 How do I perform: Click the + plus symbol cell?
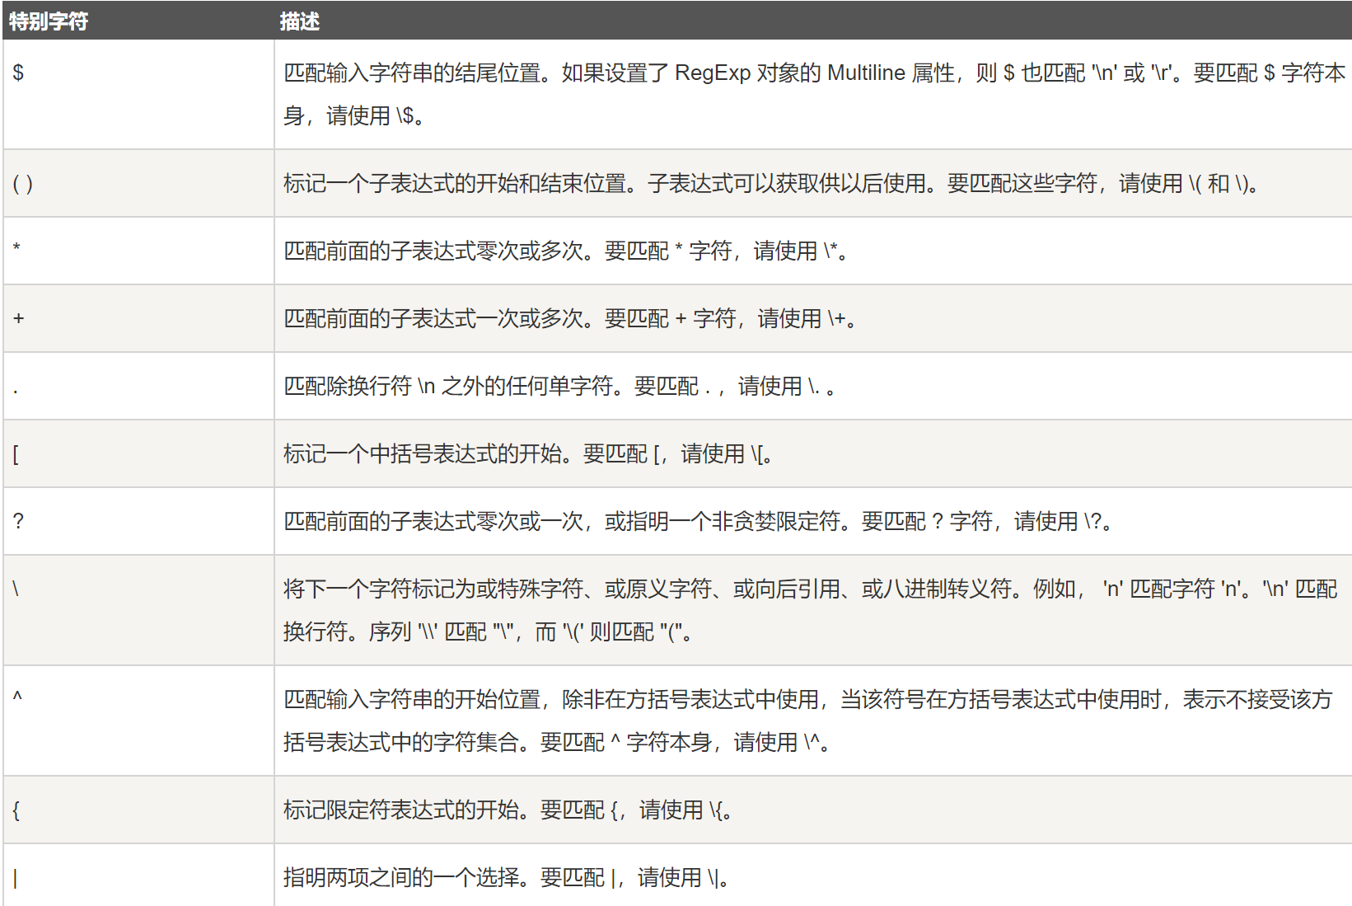[18, 318]
